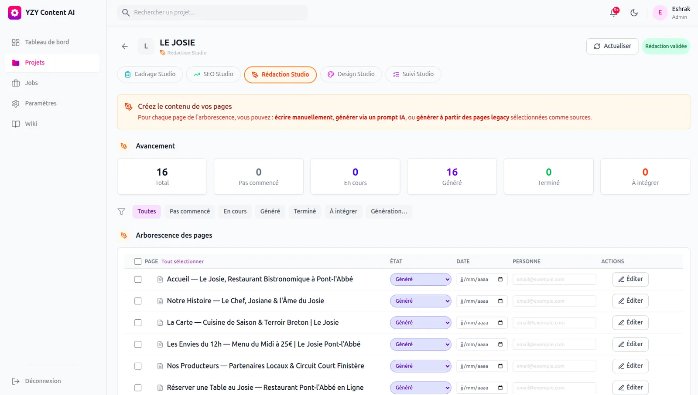The height and width of the screenshot is (395, 698).
Task: Click the YZY Content AI logo icon
Action: 14,13
